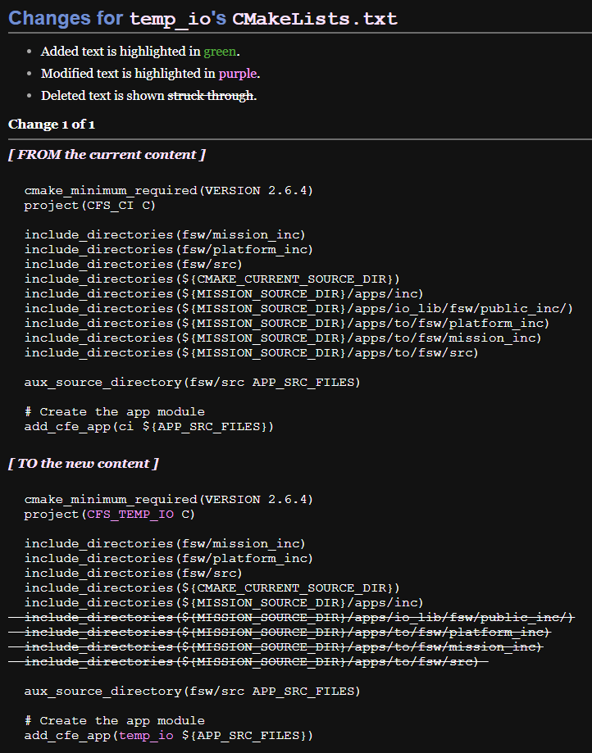Click the first "cmake_minimum_required(VERSION 2.6.4)" line
Image resolution: width=592 pixels, height=753 pixels.
tap(168, 191)
